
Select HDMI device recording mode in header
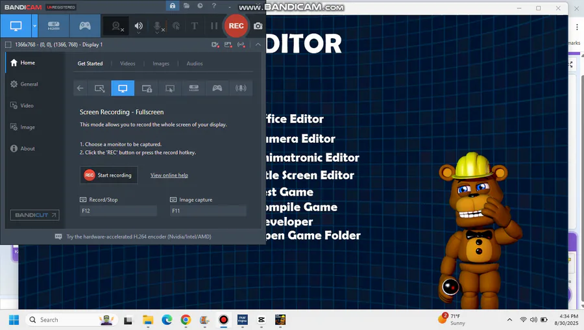54,26
